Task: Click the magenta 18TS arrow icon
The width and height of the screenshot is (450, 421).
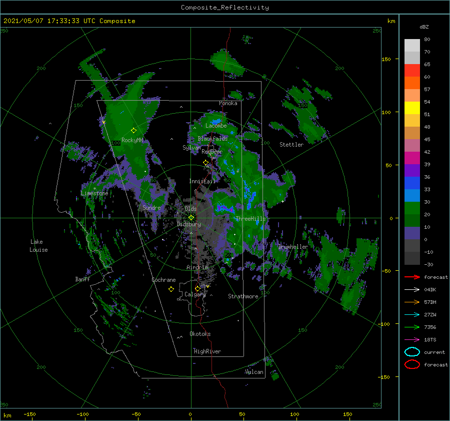Action: [412, 340]
